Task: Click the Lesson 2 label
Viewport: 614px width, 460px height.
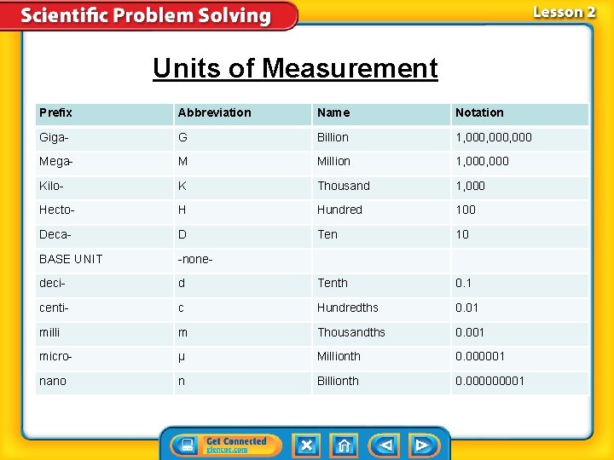Action: (564, 12)
